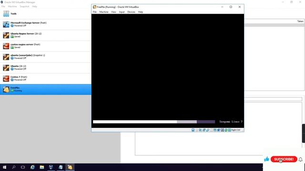Click the FreePbx VM window title icon
Screen dimensions: 305x171
pyautogui.click(x=94, y=7)
